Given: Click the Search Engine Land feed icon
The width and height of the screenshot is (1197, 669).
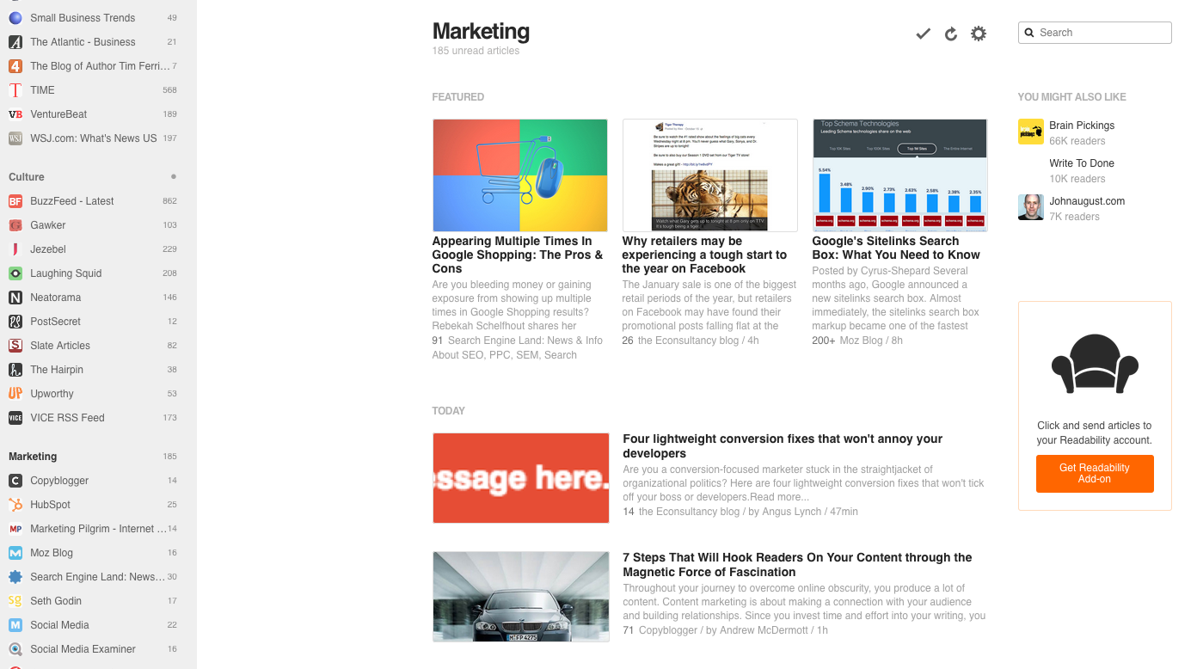Looking at the screenshot, I should pyautogui.click(x=15, y=577).
